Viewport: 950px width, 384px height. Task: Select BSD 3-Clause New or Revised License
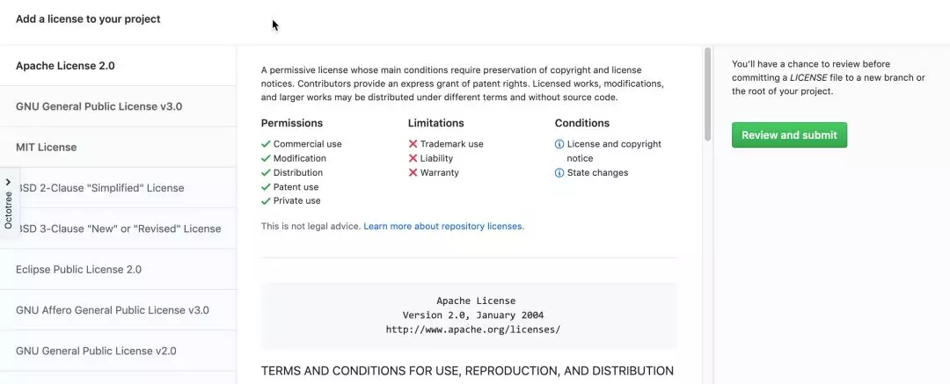119,228
